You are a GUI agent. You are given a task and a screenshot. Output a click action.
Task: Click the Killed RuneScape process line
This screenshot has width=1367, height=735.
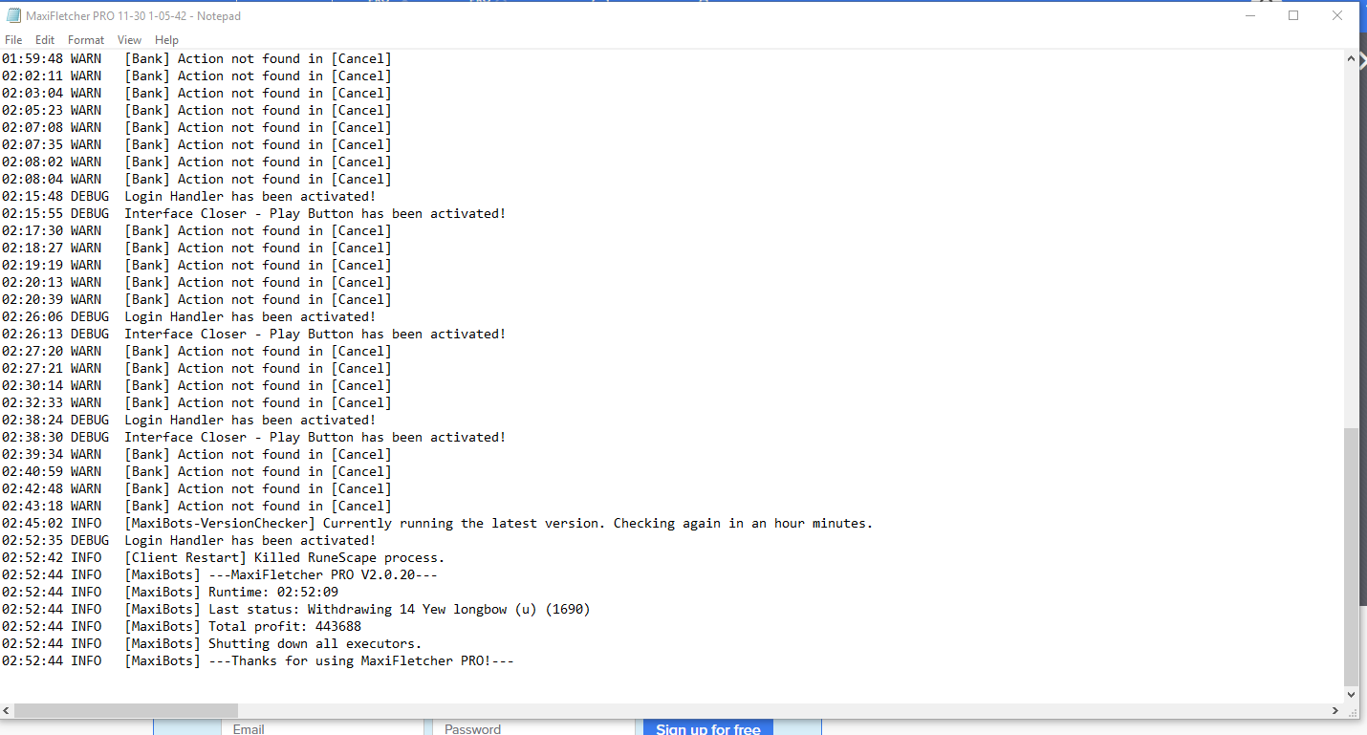point(224,557)
